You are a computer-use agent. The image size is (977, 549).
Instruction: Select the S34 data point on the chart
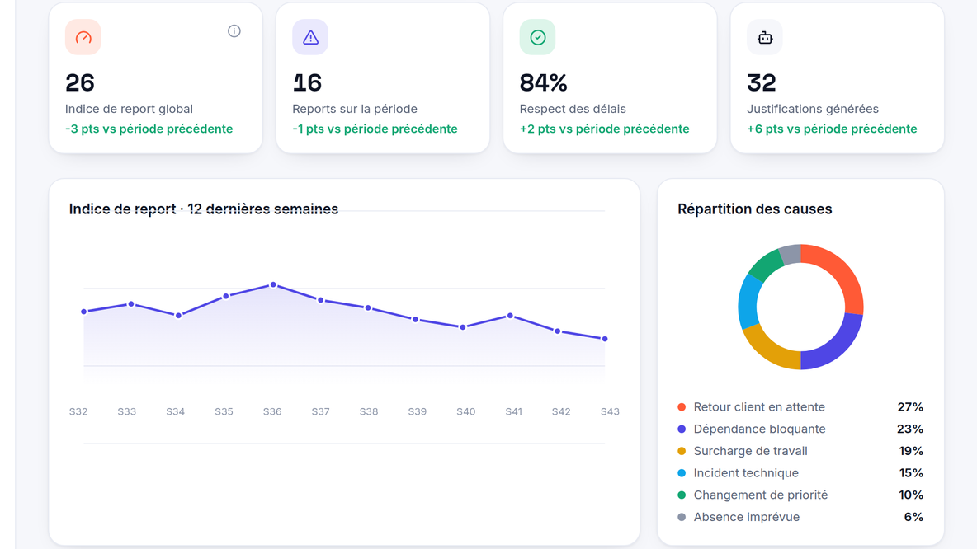179,316
